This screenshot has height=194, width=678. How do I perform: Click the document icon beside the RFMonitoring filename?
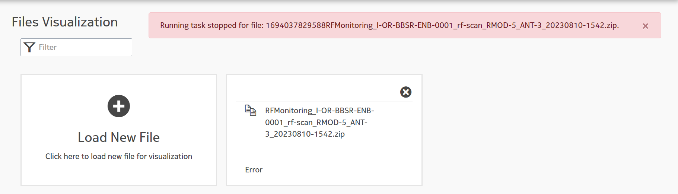point(251,110)
